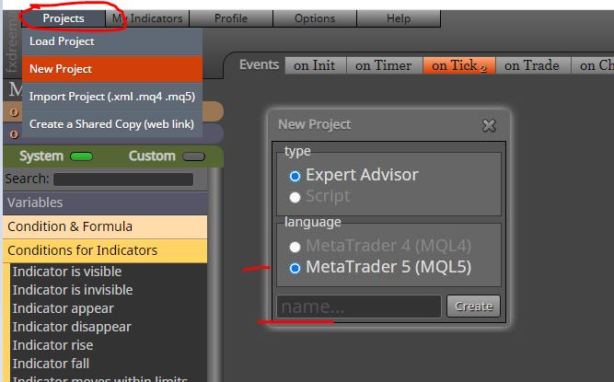
Task: Select the 'Indicator is visible' block
Action: 67,272
